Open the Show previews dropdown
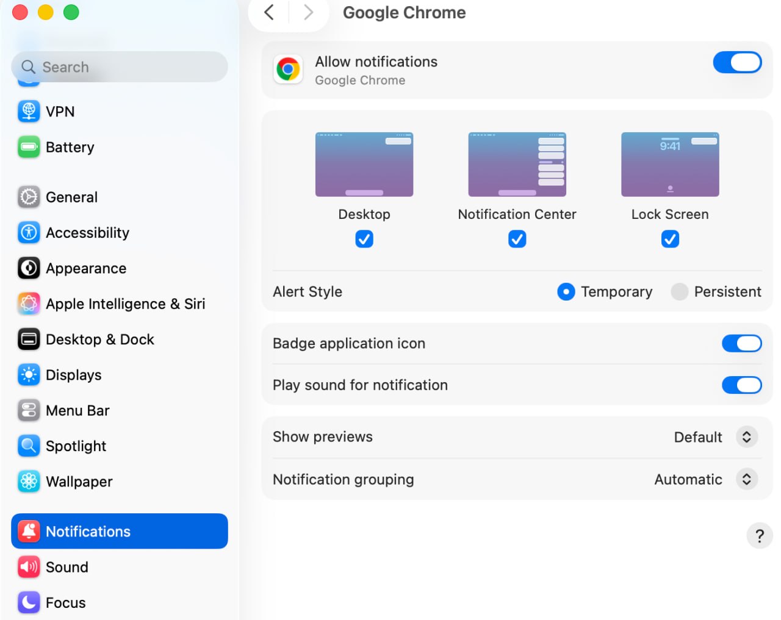The height and width of the screenshot is (620, 781). click(746, 437)
